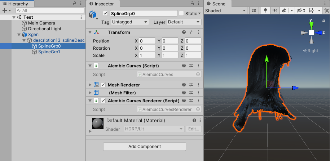This screenshot has height=161, width=330.
Task: Click the Hierarchy panel lock icon
Action: pos(75,3)
